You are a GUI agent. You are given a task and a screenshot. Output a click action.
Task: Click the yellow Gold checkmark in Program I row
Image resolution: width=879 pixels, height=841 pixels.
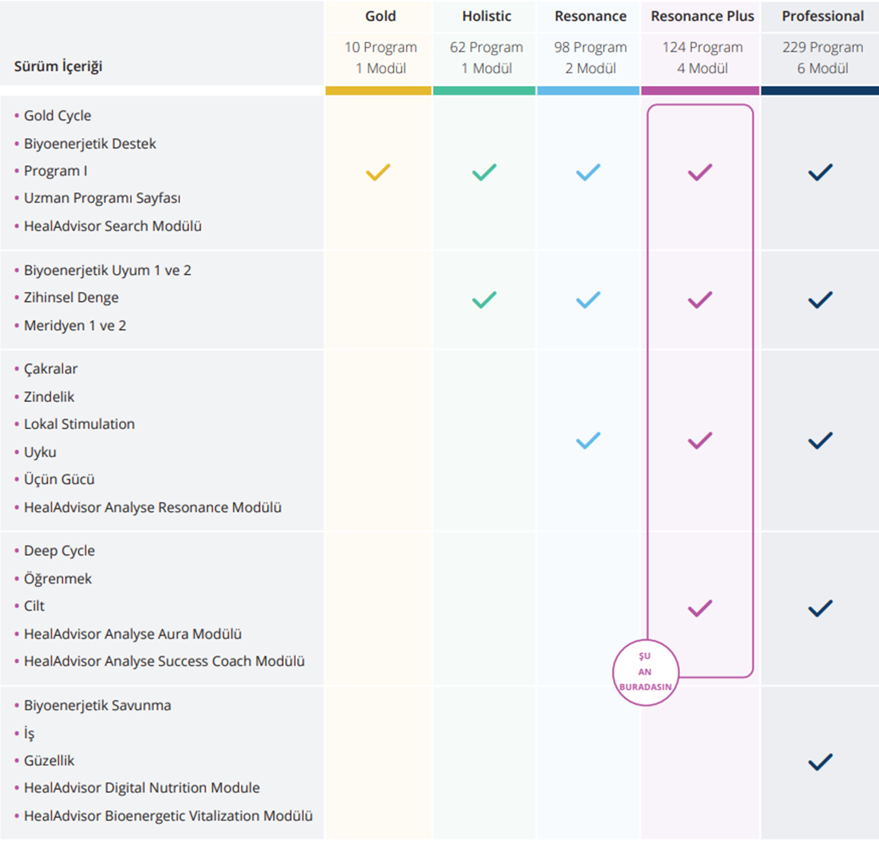pos(378,172)
